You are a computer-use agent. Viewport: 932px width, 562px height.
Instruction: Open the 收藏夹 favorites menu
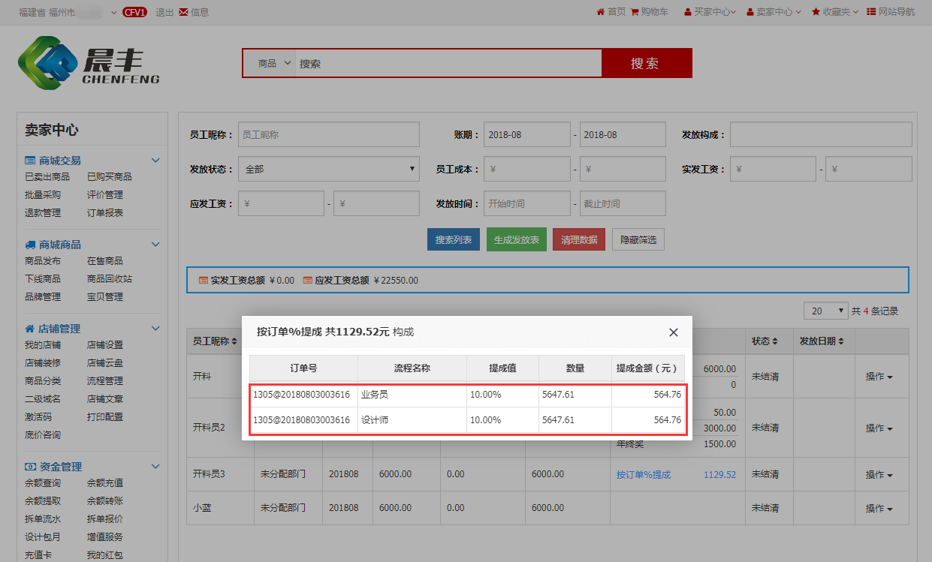pyautogui.click(x=835, y=12)
